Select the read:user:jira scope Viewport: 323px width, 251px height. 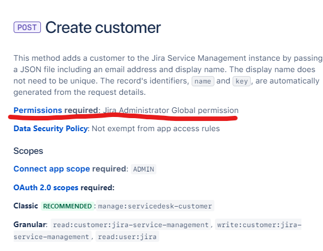[x=127, y=237]
